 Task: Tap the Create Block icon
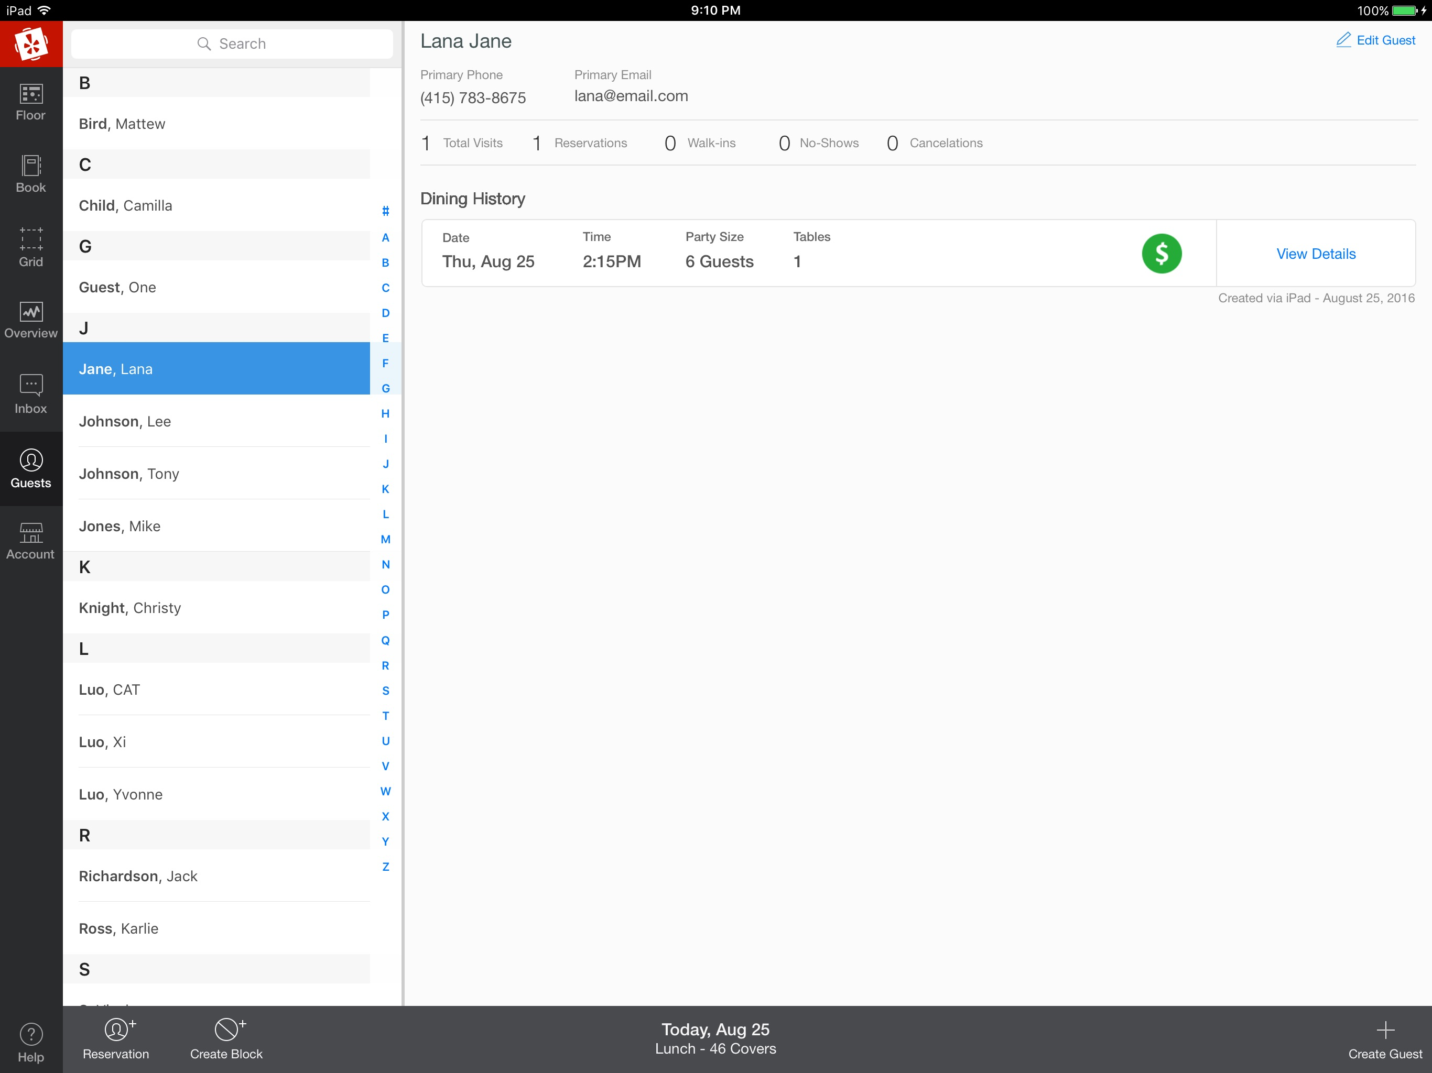pos(226,1039)
